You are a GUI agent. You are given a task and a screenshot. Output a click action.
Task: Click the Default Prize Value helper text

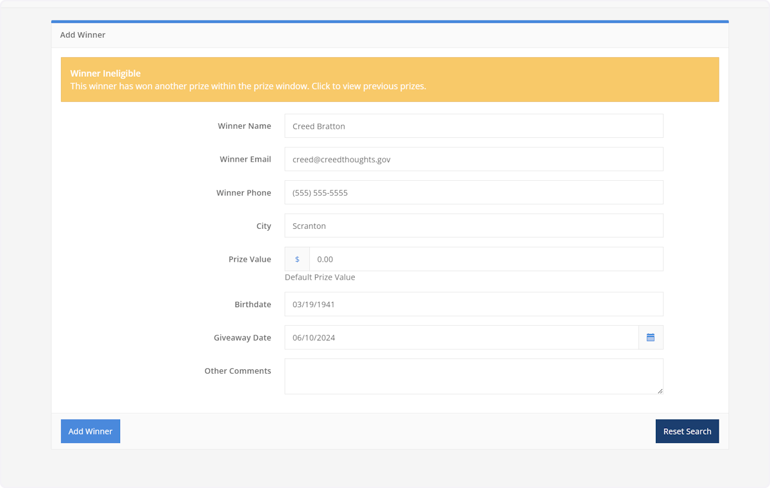coord(320,276)
